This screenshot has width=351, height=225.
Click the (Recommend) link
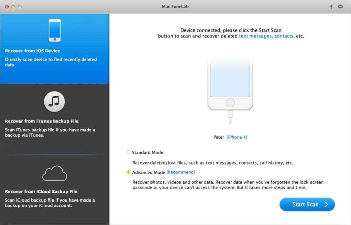181,172
